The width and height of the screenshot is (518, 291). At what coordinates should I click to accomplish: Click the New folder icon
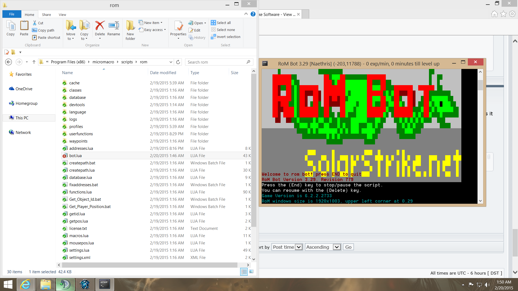(130, 26)
